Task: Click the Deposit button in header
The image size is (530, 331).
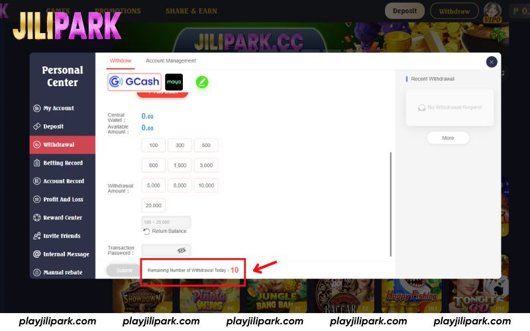Action: 405,11
